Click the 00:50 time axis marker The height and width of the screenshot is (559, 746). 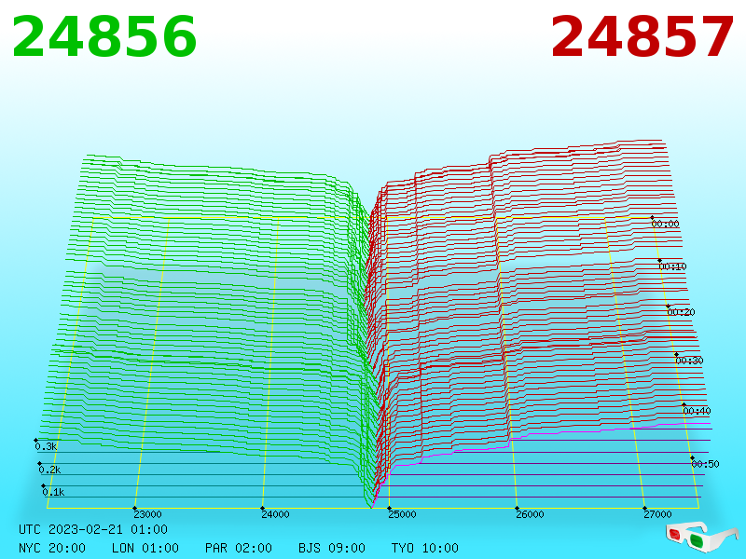[x=705, y=464]
